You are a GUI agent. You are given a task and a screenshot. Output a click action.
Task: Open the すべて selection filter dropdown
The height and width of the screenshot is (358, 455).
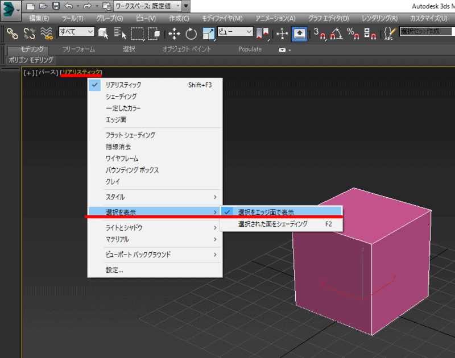(x=76, y=32)
